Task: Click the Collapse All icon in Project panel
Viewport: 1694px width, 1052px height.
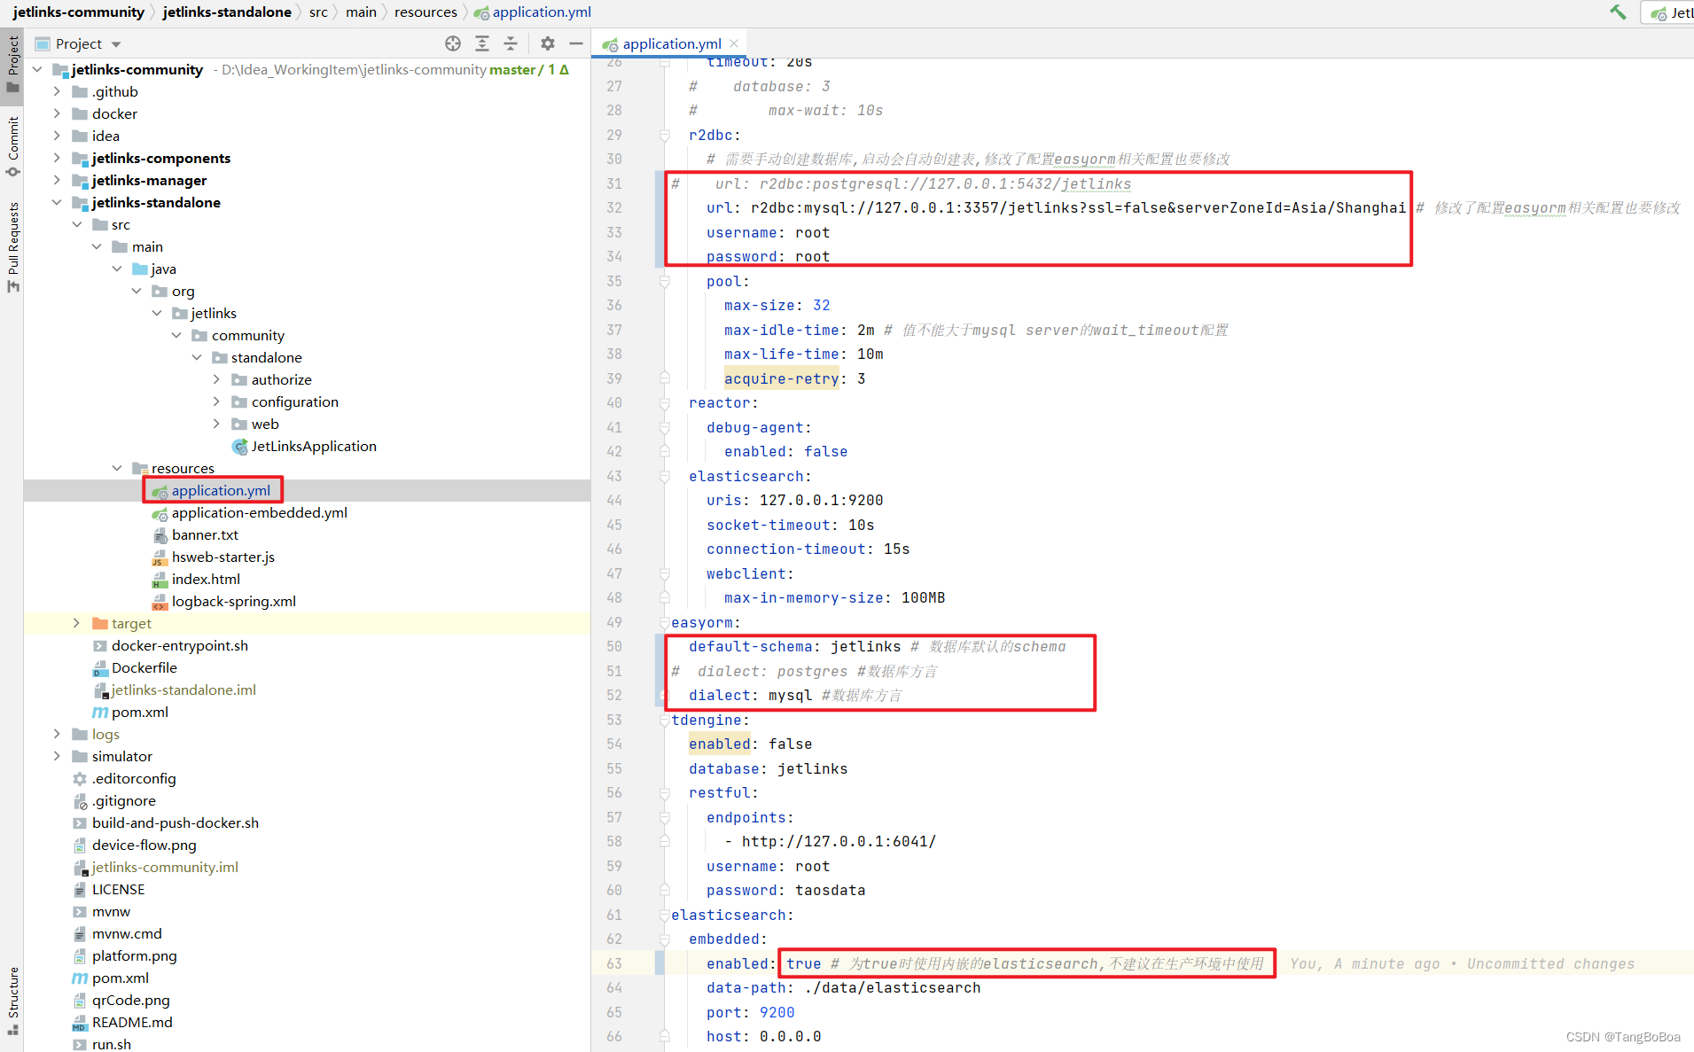Action: point(511,43)
